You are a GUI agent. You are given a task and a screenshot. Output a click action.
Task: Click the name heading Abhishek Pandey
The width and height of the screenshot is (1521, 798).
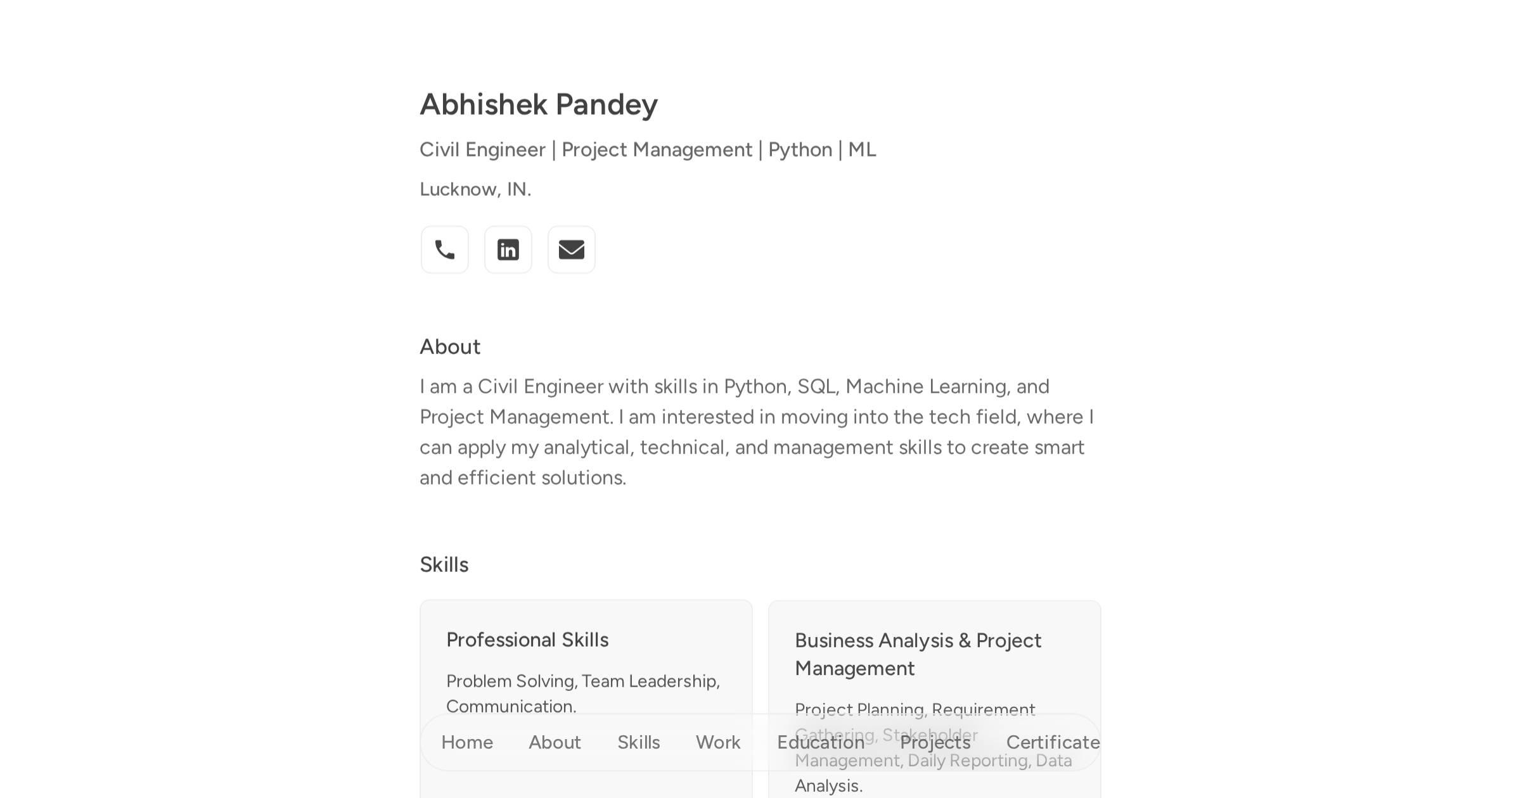[539, 104]
